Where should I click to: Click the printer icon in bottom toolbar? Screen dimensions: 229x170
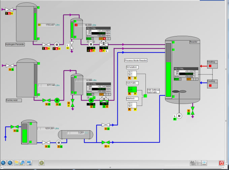[204, 163]
